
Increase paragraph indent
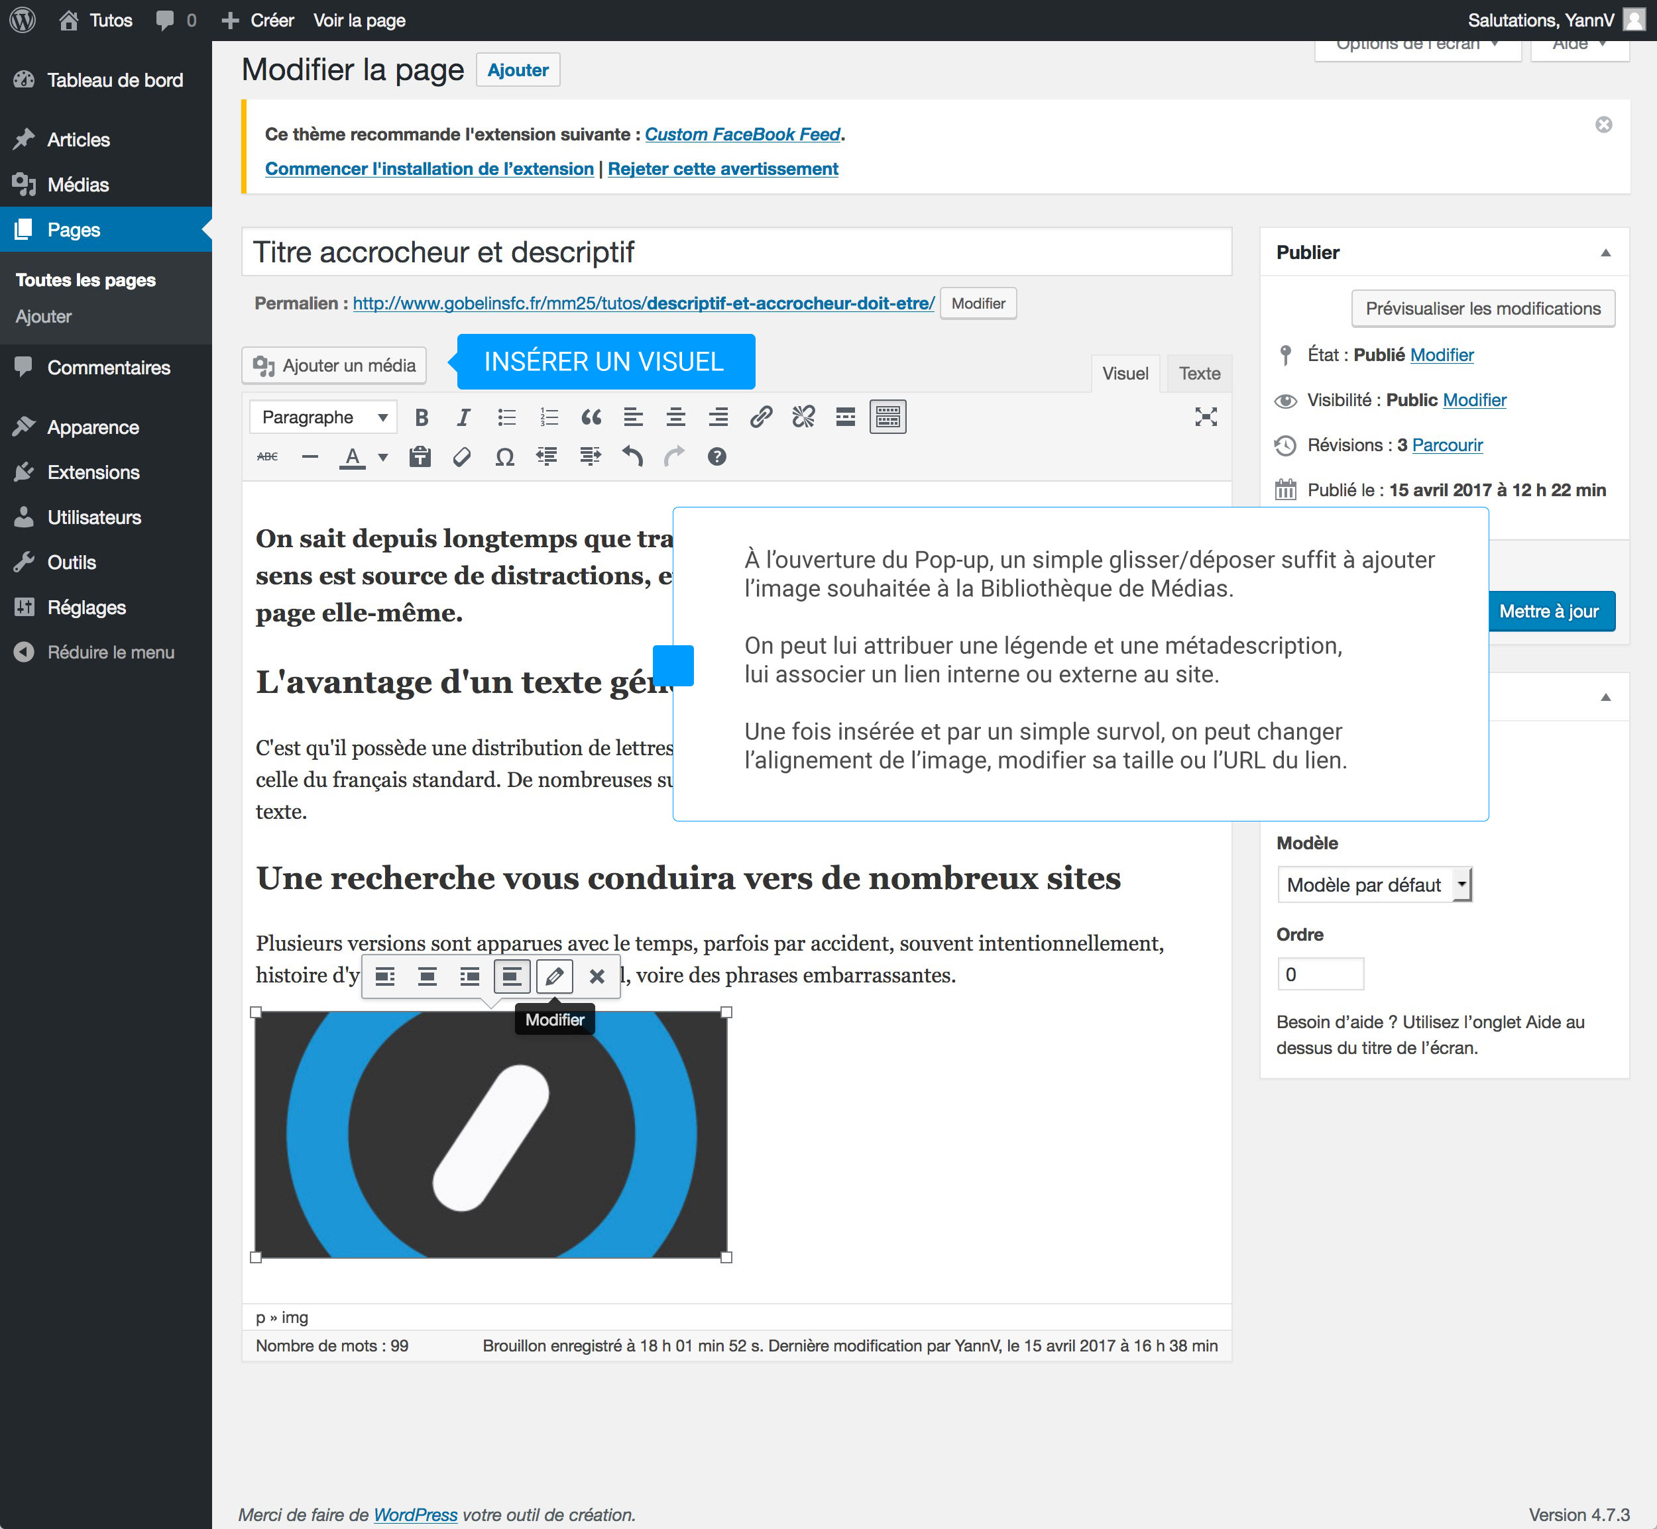click(x=590, y=456)
